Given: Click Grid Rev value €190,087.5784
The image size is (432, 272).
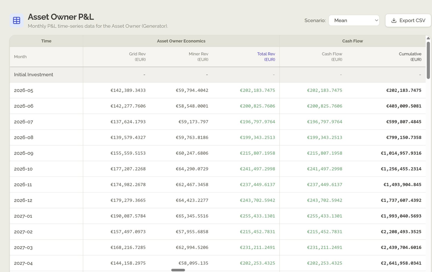Looking at the screenshot, I should click(128, 216).
